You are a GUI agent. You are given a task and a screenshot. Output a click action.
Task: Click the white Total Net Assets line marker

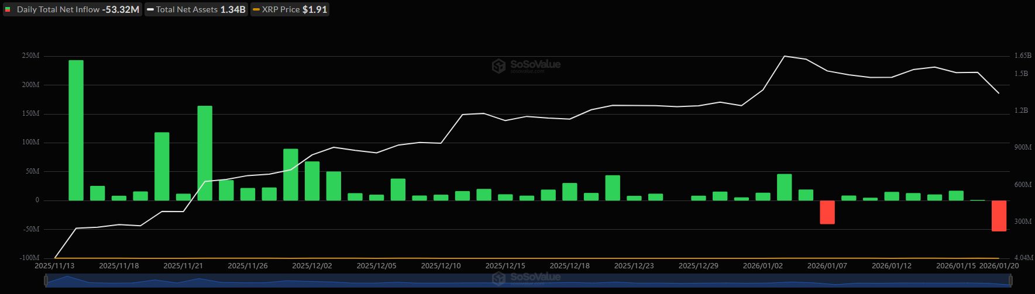150,9
